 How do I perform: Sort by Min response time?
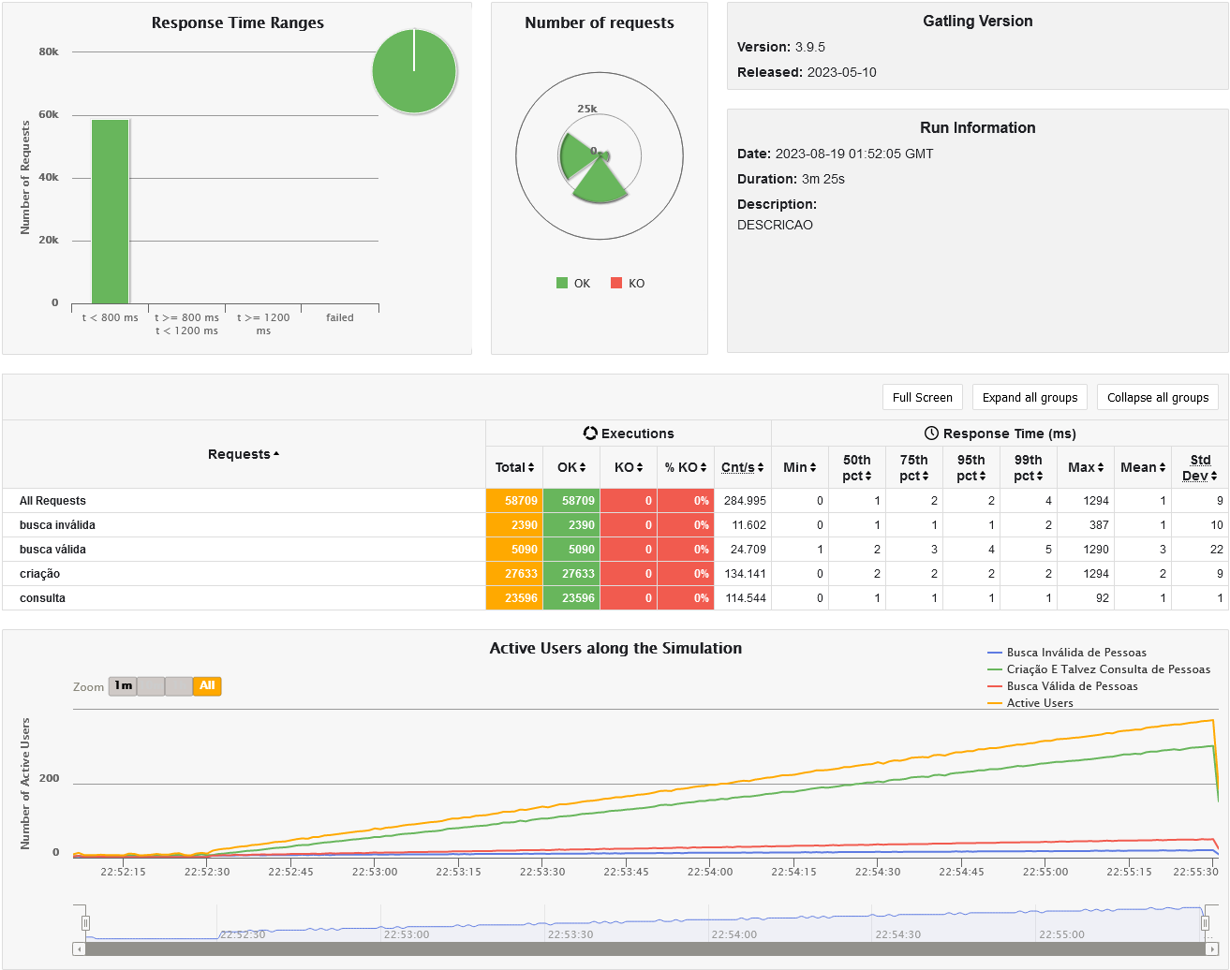800,467
